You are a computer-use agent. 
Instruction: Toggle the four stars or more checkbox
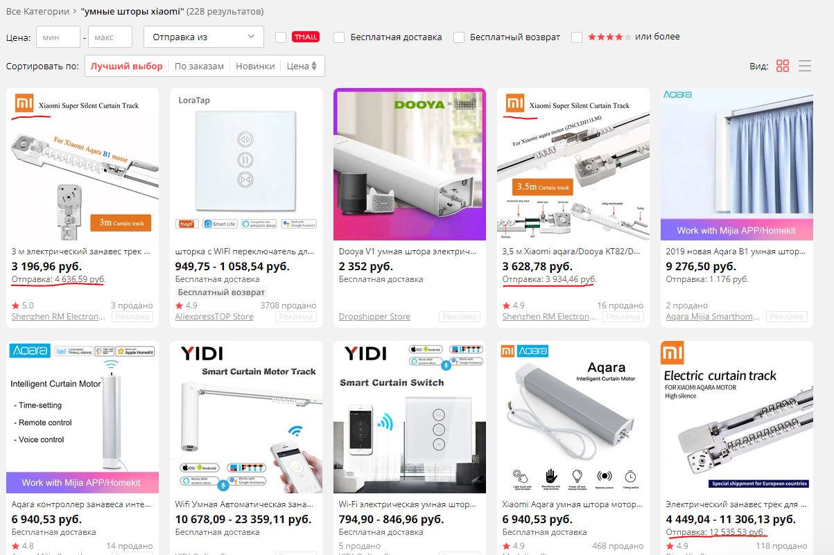coord(577,37)
